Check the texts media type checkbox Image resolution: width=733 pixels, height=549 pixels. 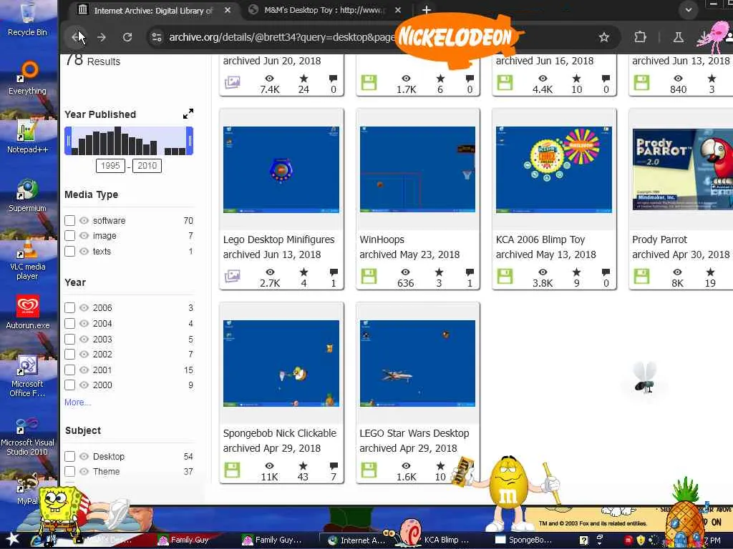click(69, 251)
